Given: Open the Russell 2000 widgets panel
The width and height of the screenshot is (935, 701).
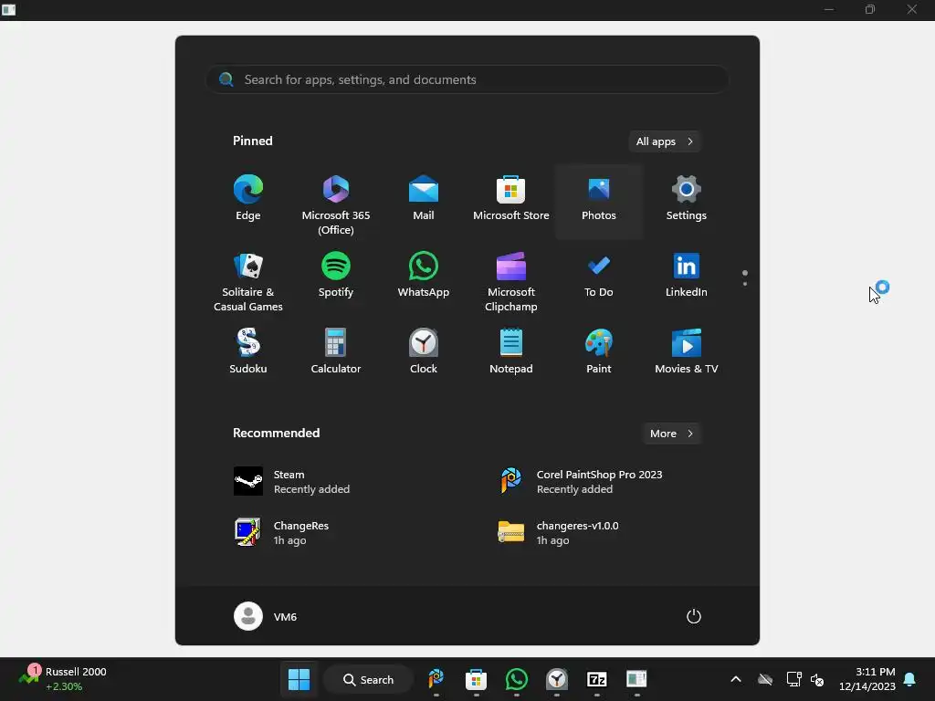Looking at the screenshot, I should click(63, 679).
